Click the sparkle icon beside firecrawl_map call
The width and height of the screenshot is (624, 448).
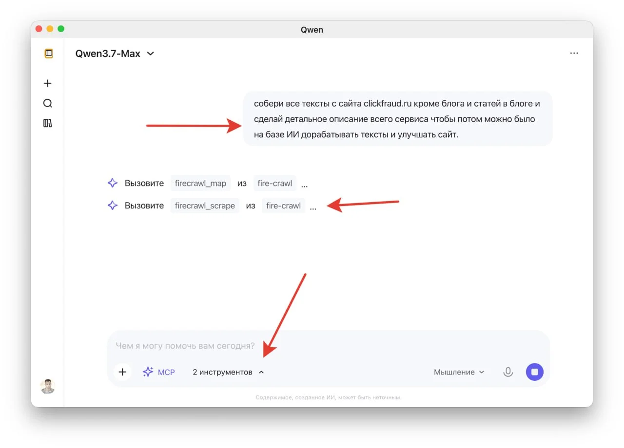113,183
